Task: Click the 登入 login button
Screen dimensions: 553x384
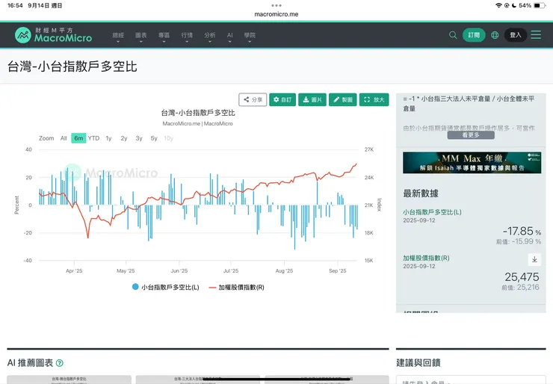Action: pos(516,35)
